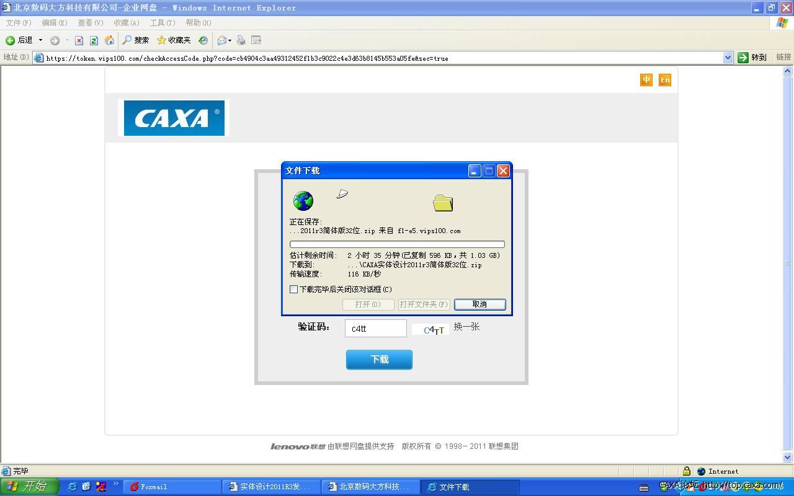Click the forward navigation arrow

point(55,40)
